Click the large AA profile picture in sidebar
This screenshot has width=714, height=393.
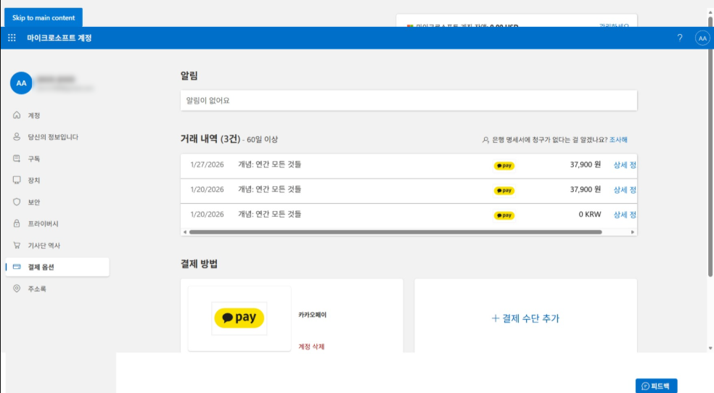21,83
